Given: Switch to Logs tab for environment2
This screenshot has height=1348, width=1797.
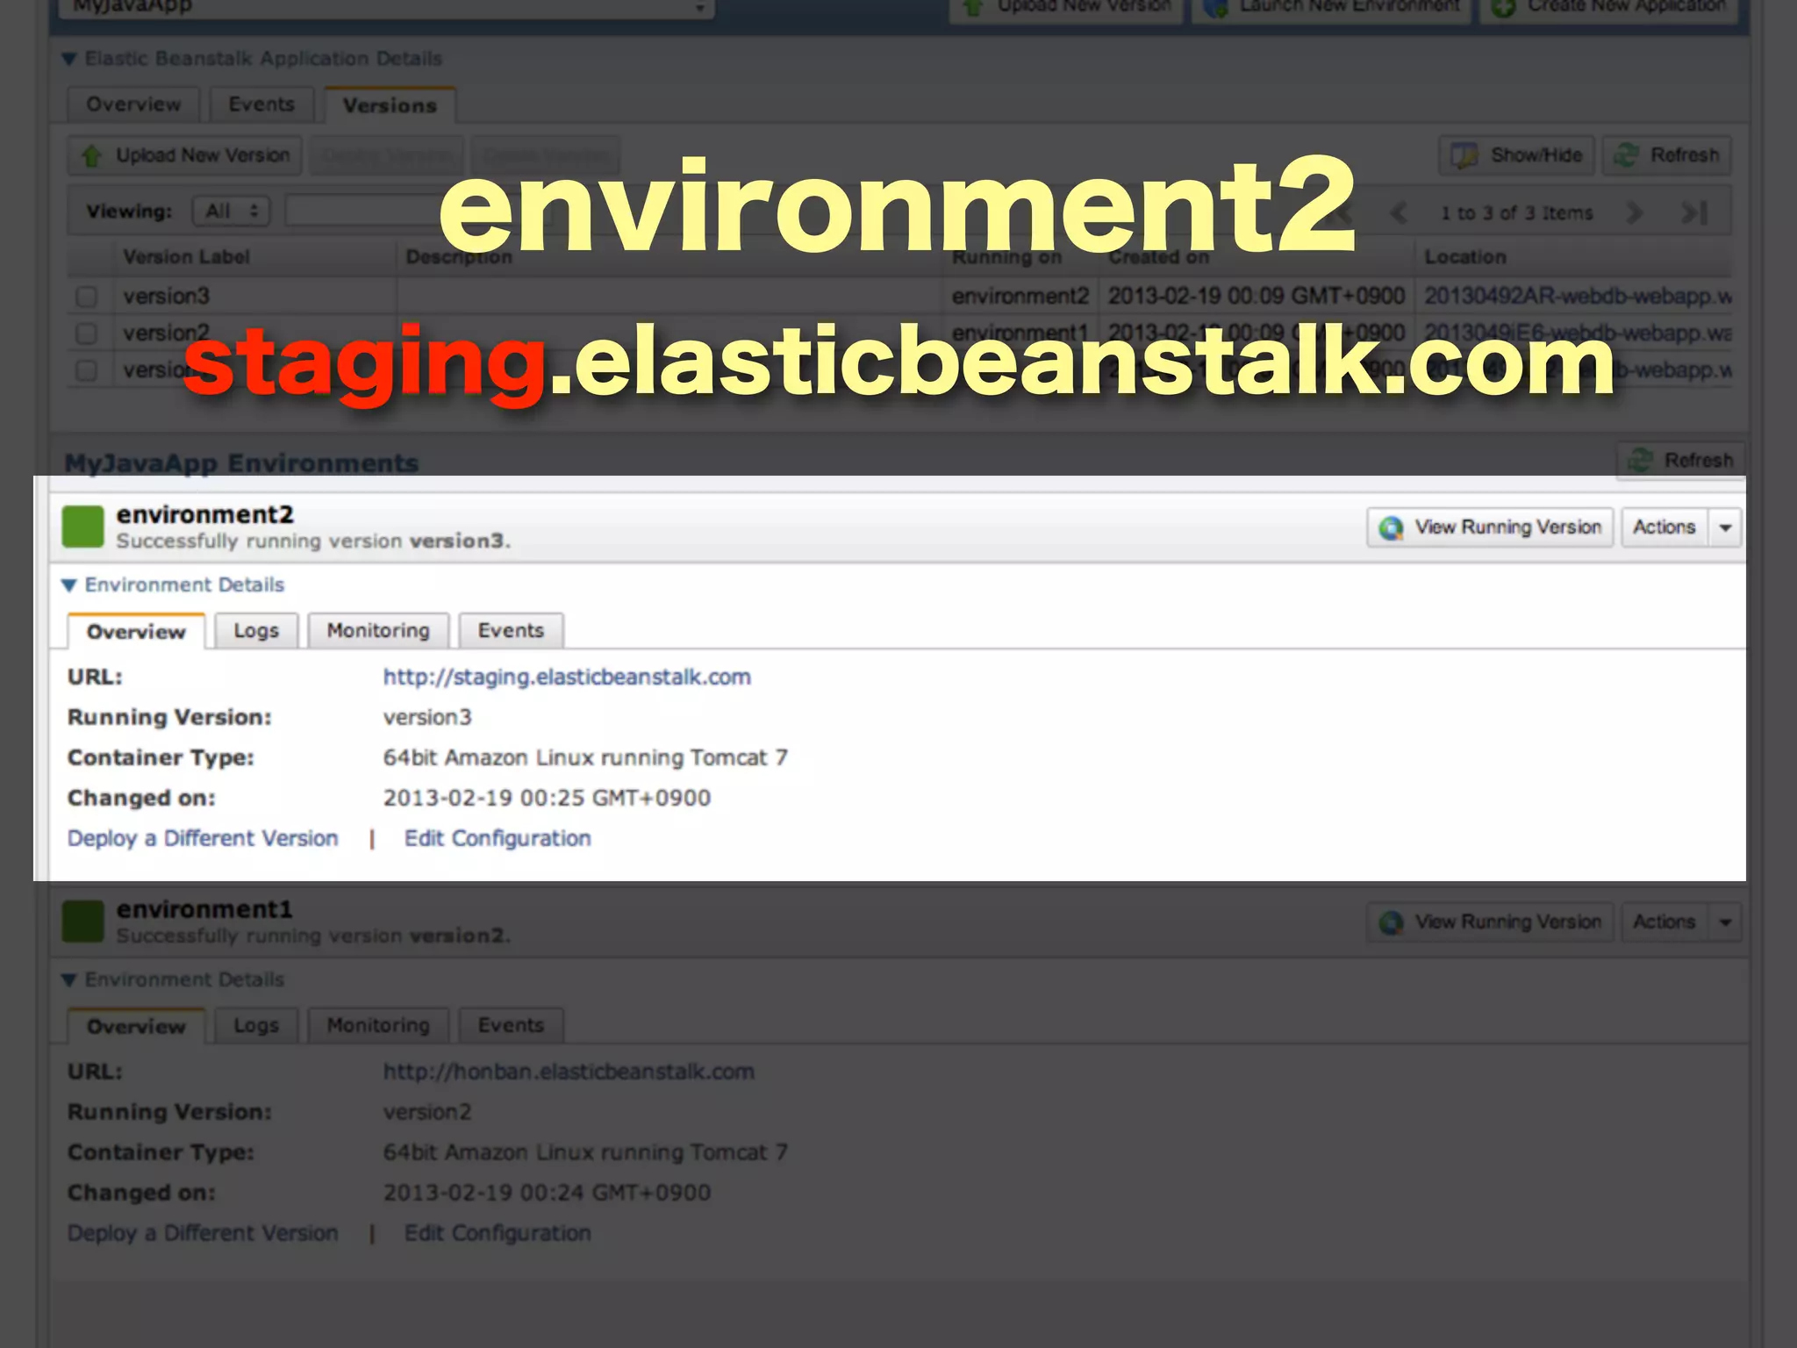Looking at the screenshot, I should pos(256,630).
